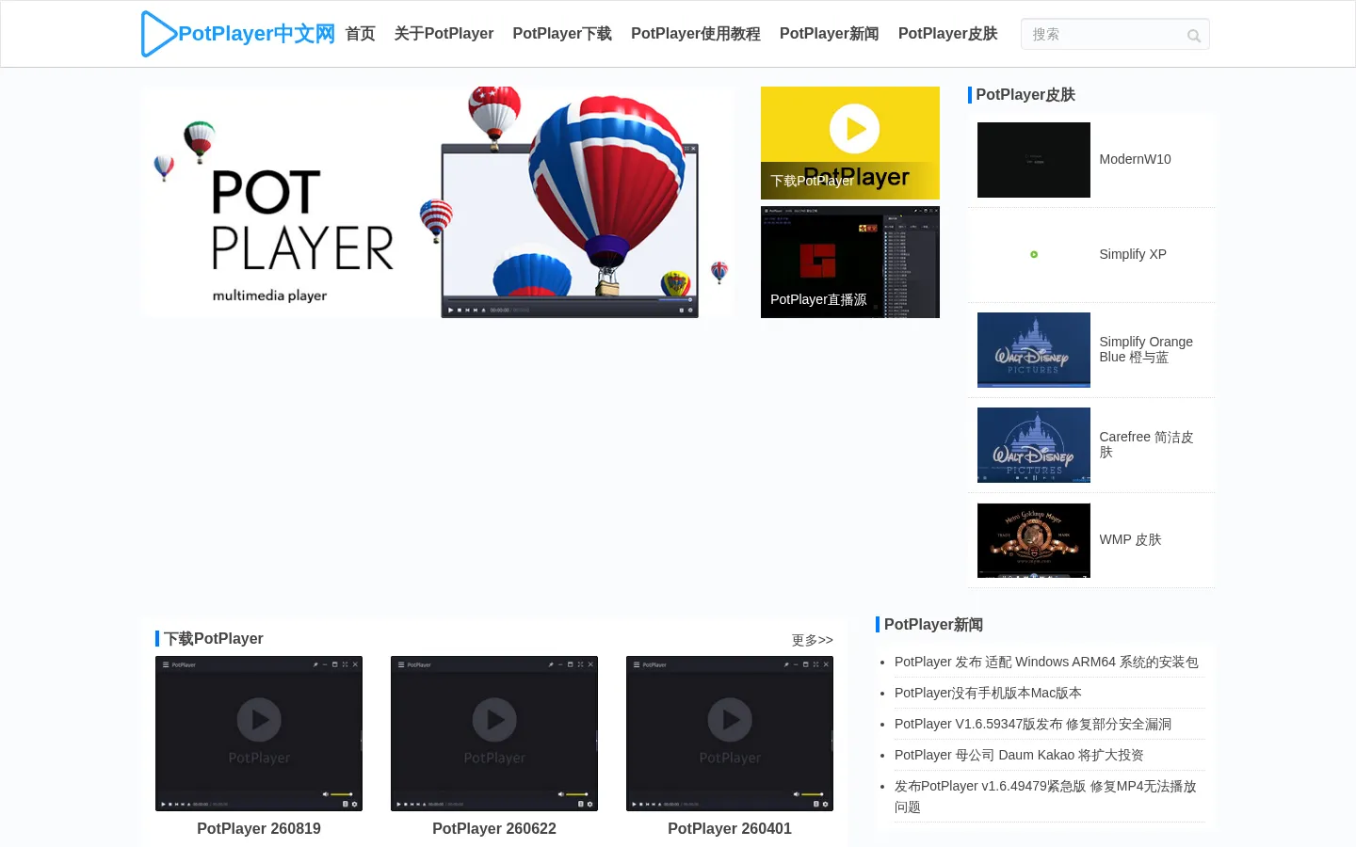Open PotPlayer没有手机版本Mac版本 news item
1356x847 pixels.
(x=988, y=693)
